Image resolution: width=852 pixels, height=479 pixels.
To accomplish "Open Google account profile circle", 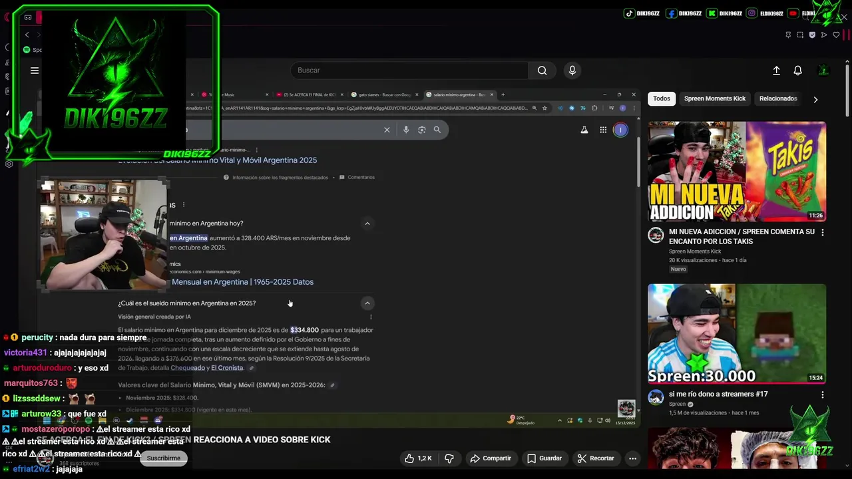I will 620,130.
